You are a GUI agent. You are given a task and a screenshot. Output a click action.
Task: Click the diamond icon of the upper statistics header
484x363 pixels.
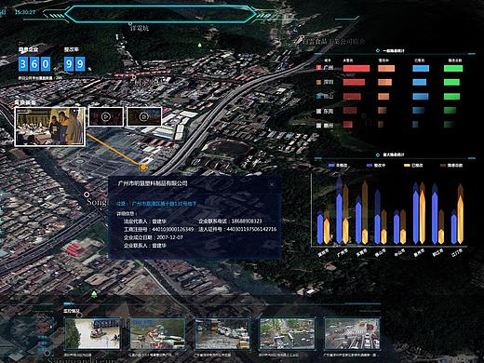point(378,50)
